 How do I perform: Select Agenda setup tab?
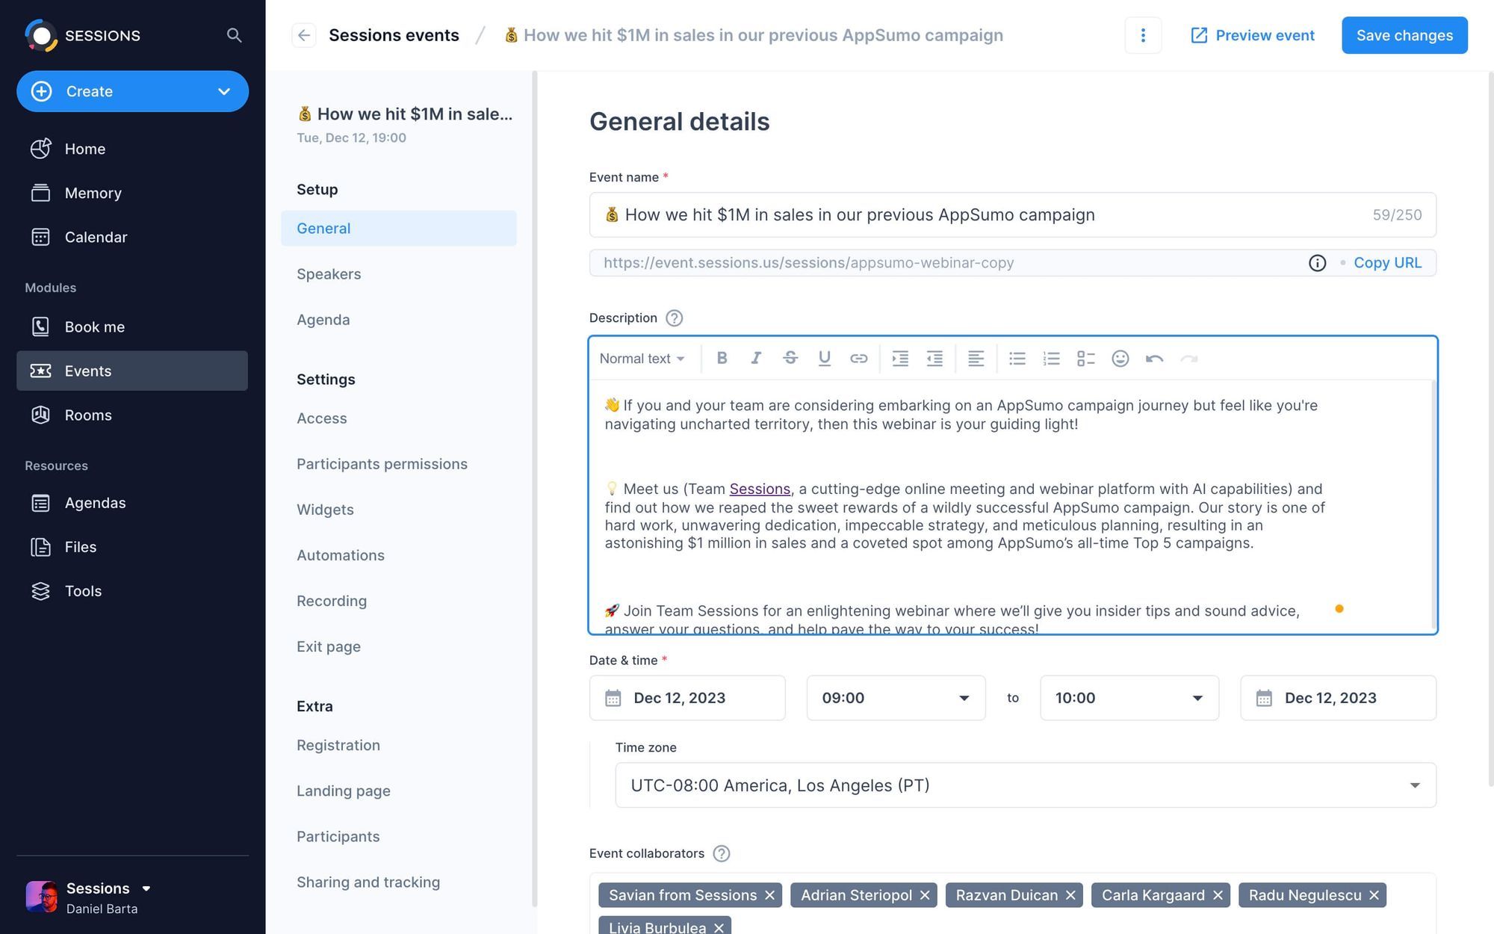(399, 320)
